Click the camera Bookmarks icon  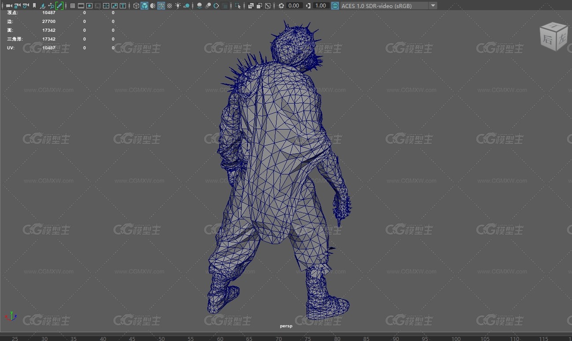(x=34, y=6)
